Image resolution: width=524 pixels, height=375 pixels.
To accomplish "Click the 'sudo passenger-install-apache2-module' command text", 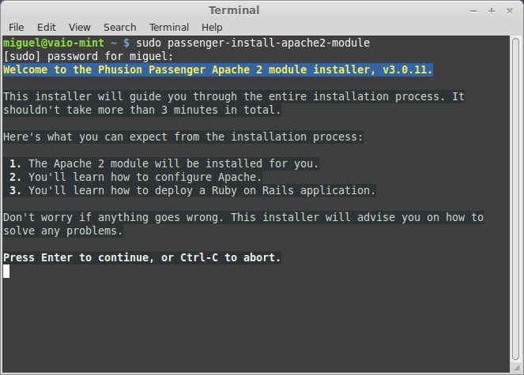I will click(x=253, y=43).
